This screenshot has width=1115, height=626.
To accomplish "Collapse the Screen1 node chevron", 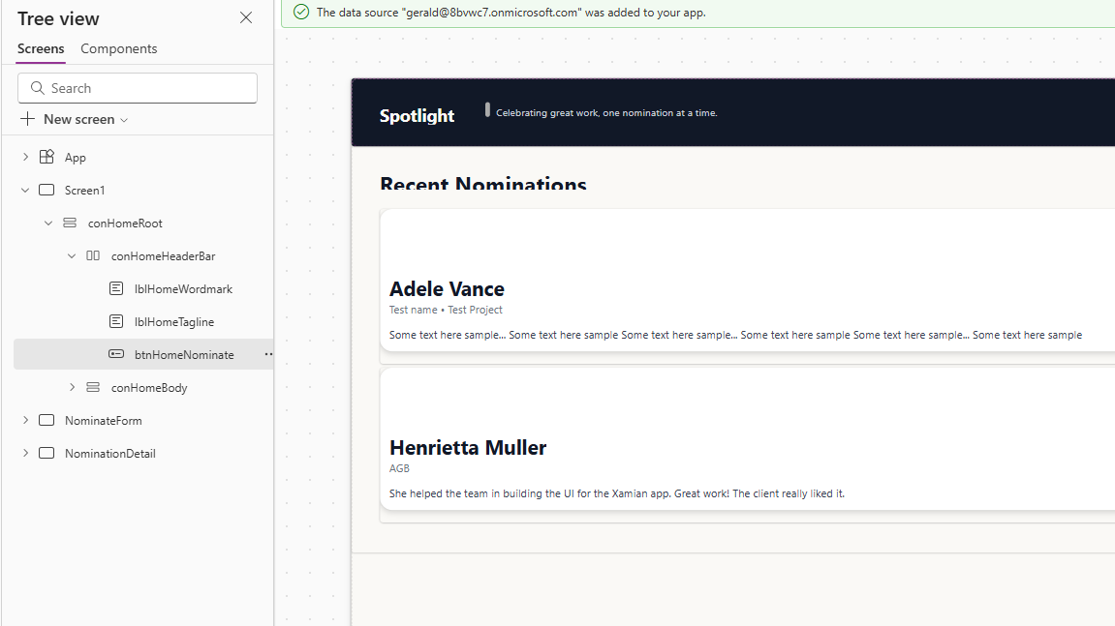I will click(x=25, y=190).
